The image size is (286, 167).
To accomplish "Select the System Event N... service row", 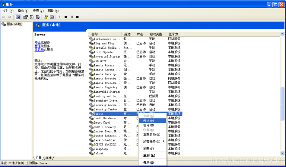I will coord(136,131).
